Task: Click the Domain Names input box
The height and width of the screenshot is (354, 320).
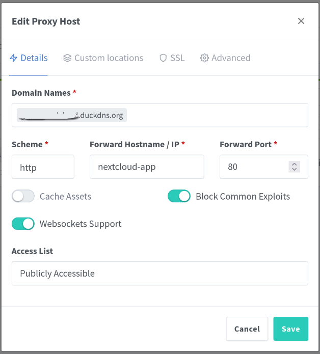Action: (214, 115)
